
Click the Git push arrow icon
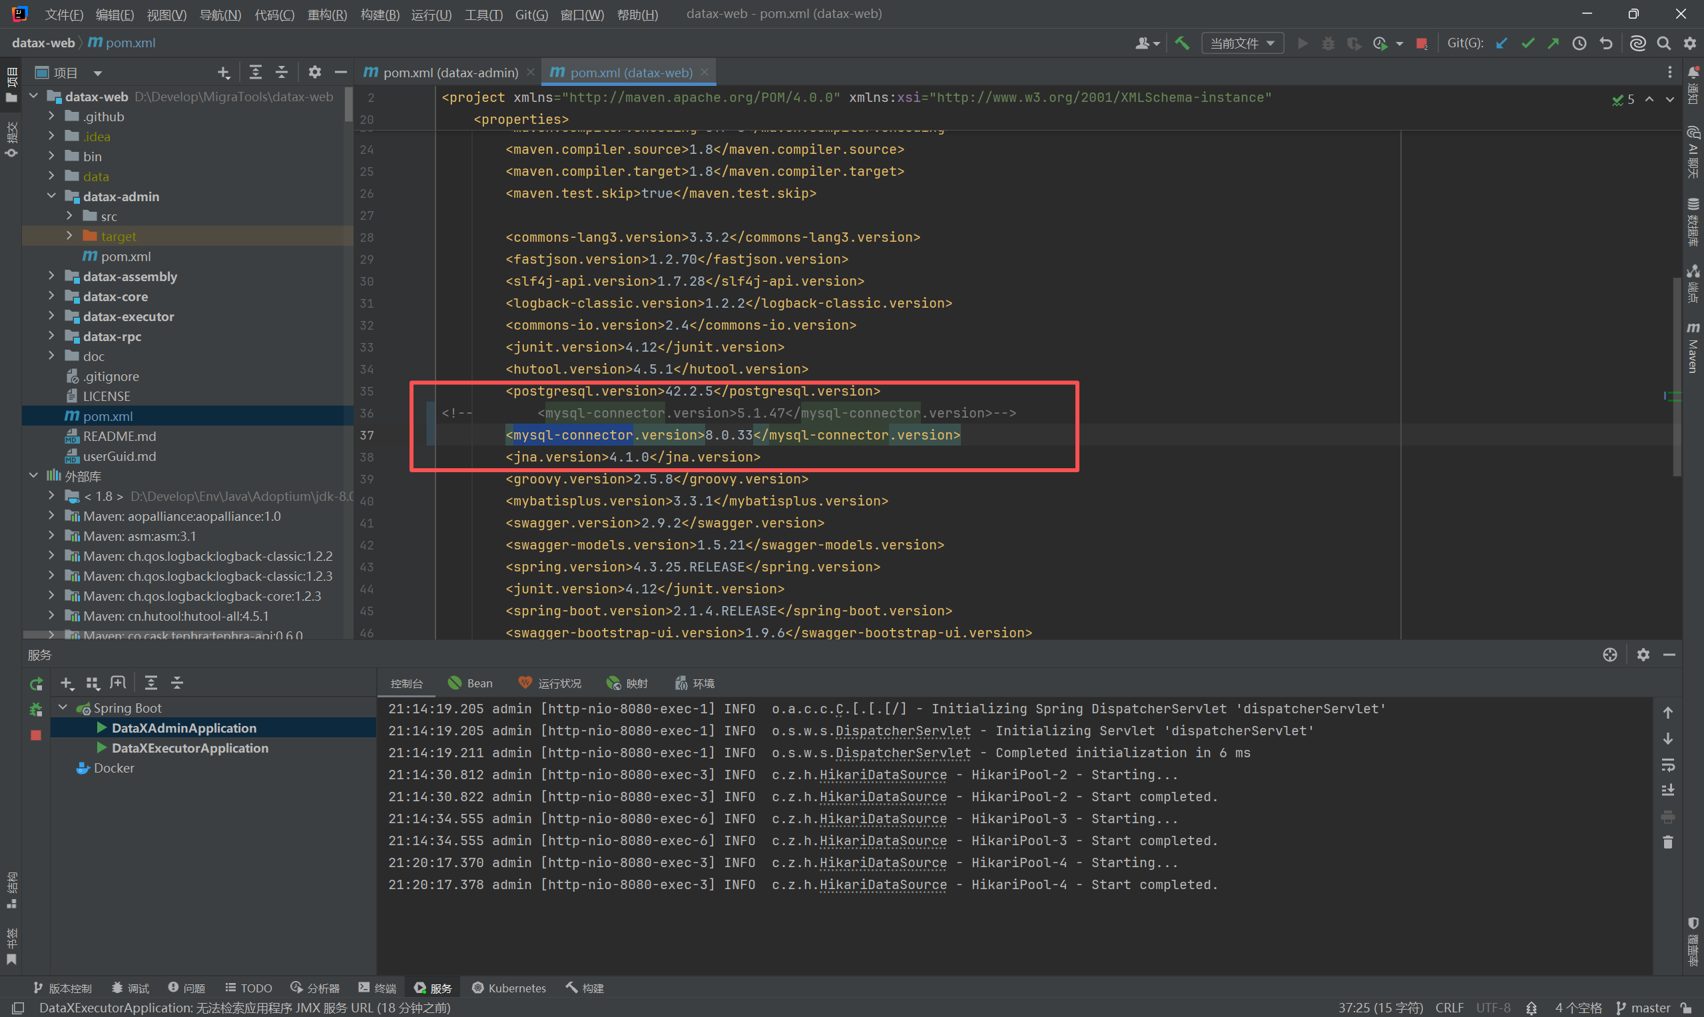click(x=1554, y=43)
